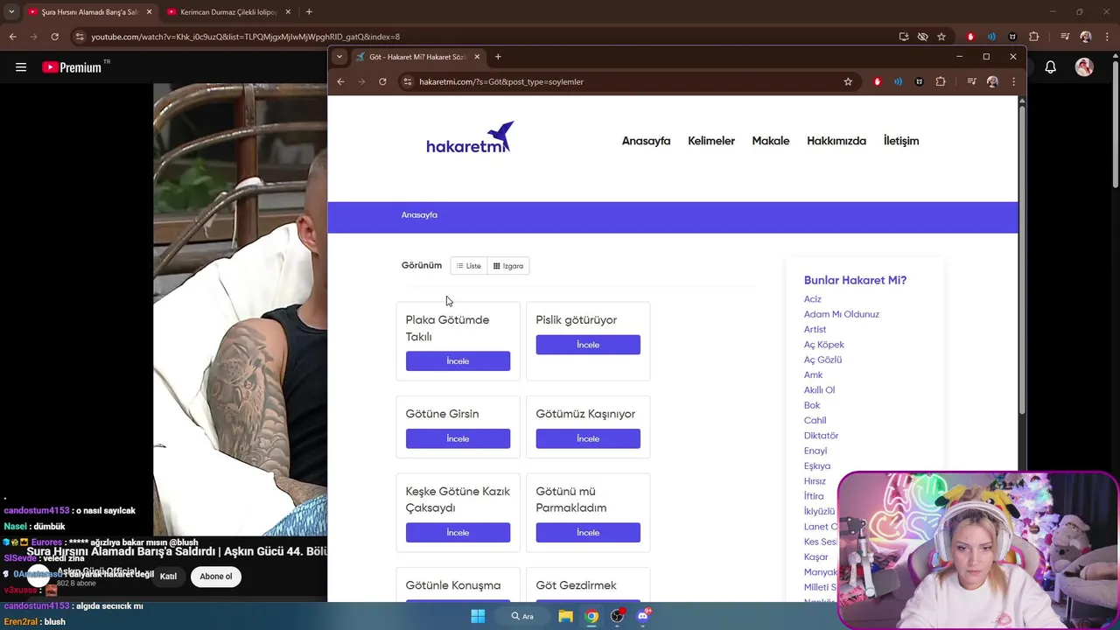
Task: Click the hakaretmi logo
Action: click(x=470, y=138)
